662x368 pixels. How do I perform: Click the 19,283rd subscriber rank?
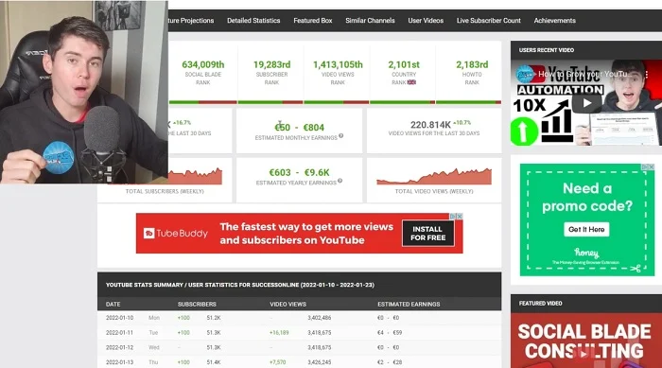(272, 64)
